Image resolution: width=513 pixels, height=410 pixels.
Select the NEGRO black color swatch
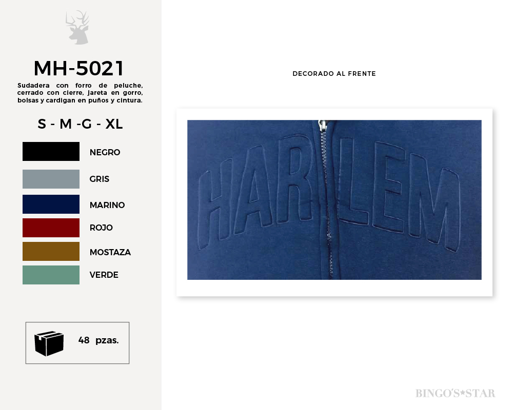pos(51,151)
